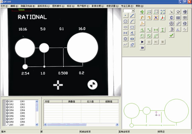Click the green Pan/move arrows icon
The height and width of the screenshot is (134, 192).
142,12
